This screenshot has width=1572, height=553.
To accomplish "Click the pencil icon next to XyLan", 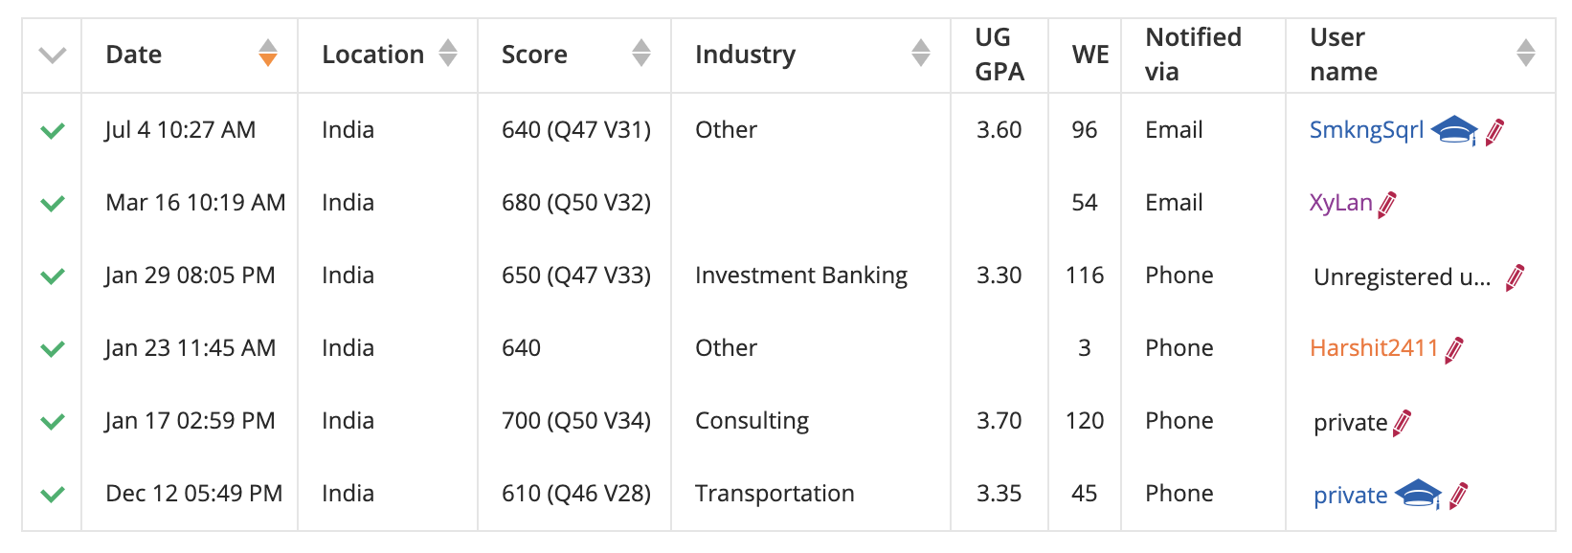I will pos(1387,204).
